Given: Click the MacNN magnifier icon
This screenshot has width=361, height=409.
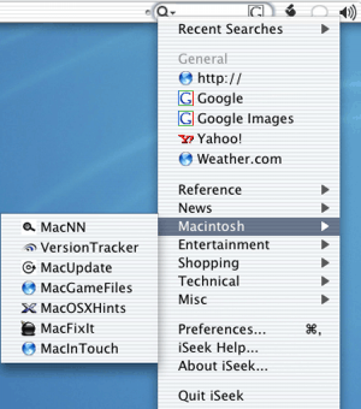Looking at the screenshot, I should [29, 227].
